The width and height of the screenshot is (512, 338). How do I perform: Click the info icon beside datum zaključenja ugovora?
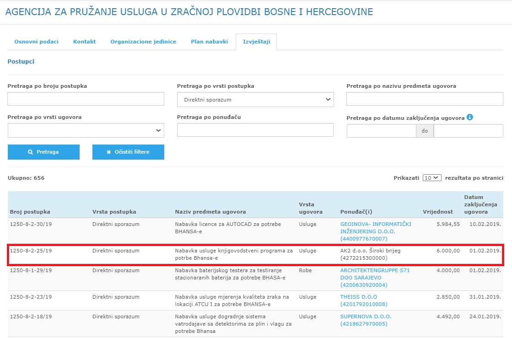tap(469, 117)
